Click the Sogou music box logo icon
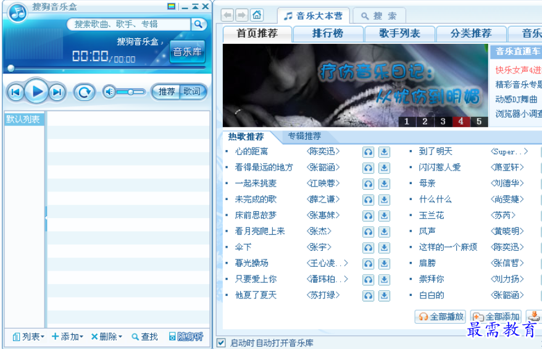This screenshot has height=349, width=542. [18, 12]
